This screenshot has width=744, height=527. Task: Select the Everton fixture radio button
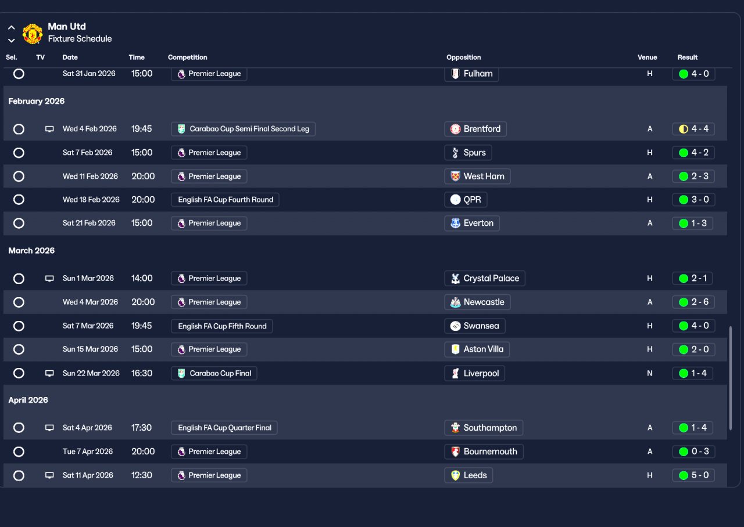19,223
